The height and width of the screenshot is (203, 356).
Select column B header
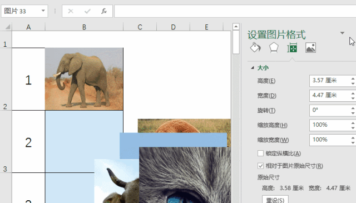point(84,27)
